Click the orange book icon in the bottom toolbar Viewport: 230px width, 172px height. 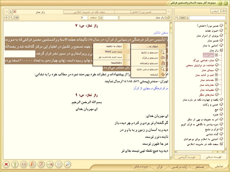pos(33,164)
